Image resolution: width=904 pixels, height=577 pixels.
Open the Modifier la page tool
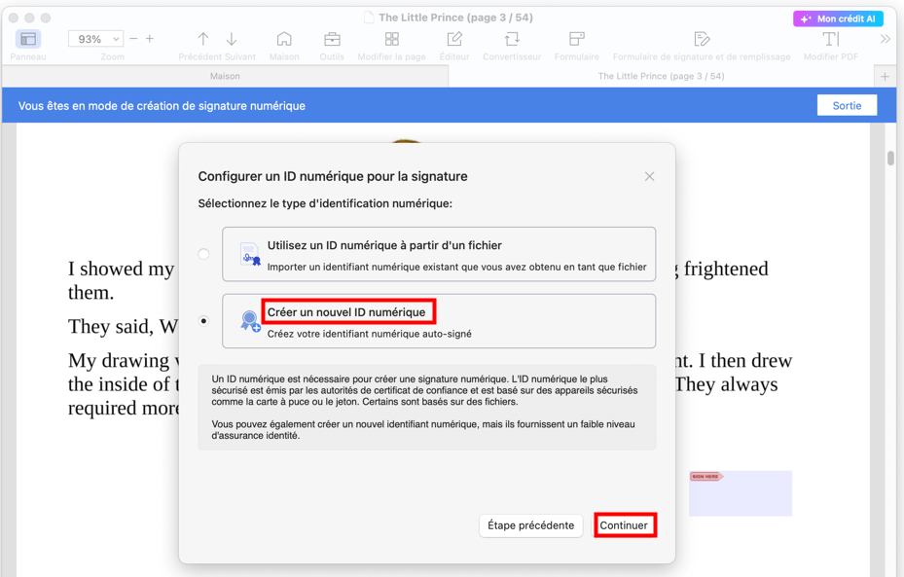click(x=392, y=40)
